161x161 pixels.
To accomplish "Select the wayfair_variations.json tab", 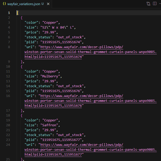I will pyautogui.click(x=26, y=4).
